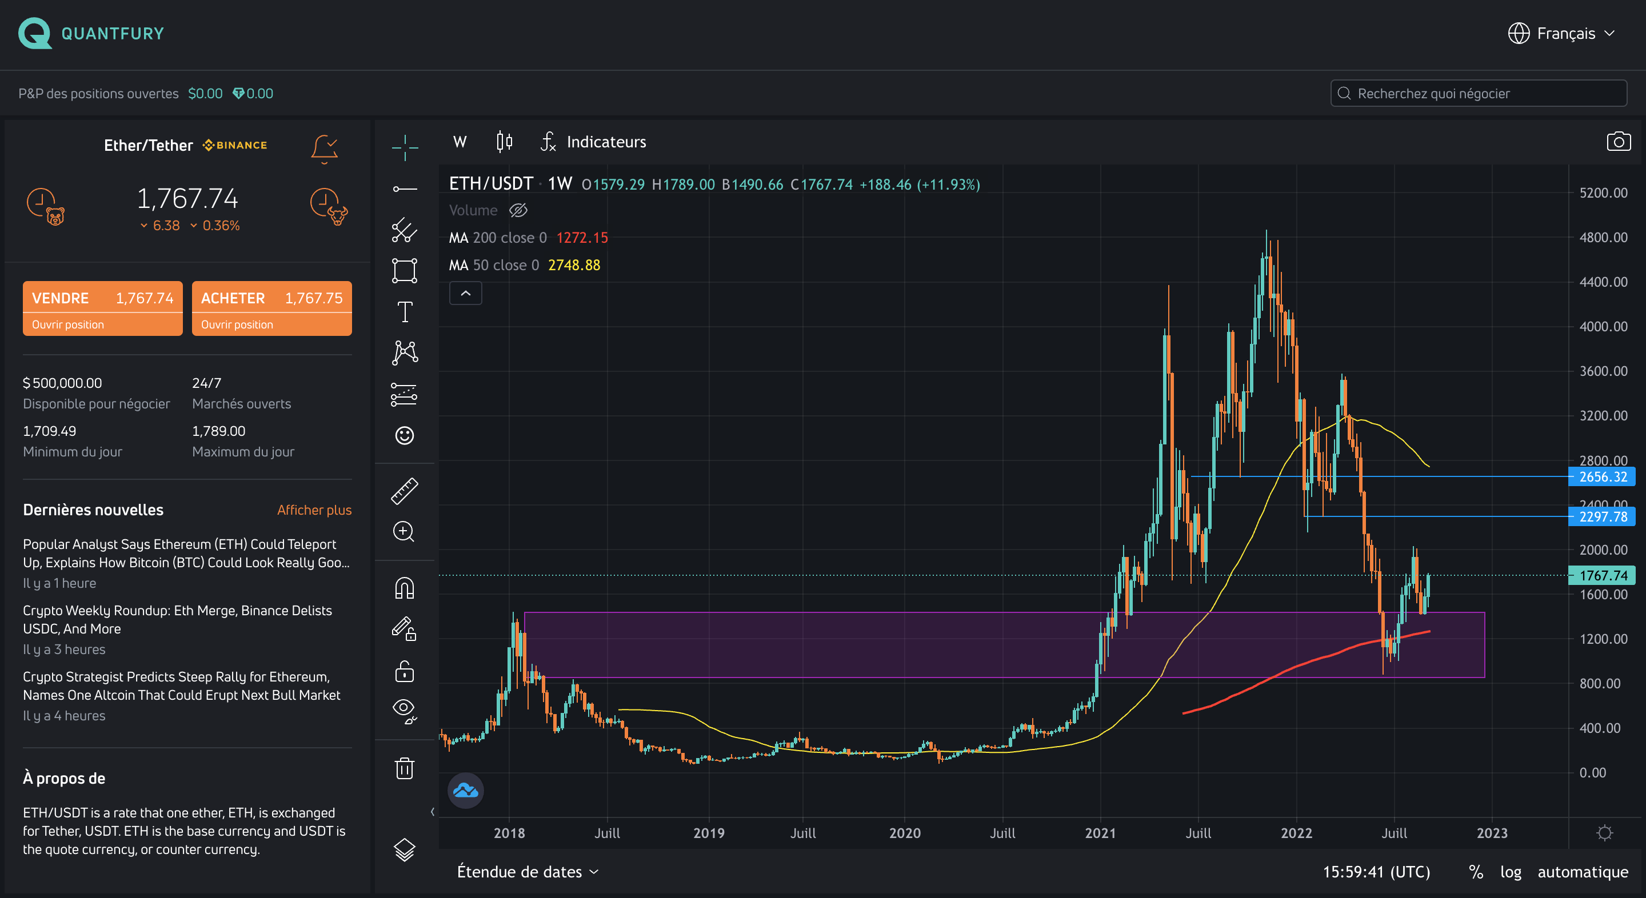The image size is (1646, 898).
Task: Take a chart snapshot with camera
Action: 1618,142
